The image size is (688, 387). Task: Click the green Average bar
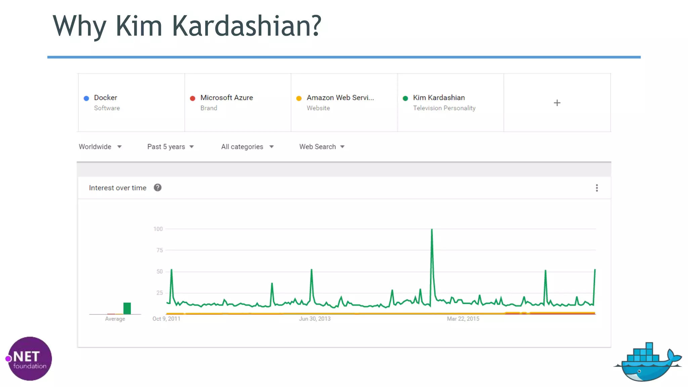point(127,308)
